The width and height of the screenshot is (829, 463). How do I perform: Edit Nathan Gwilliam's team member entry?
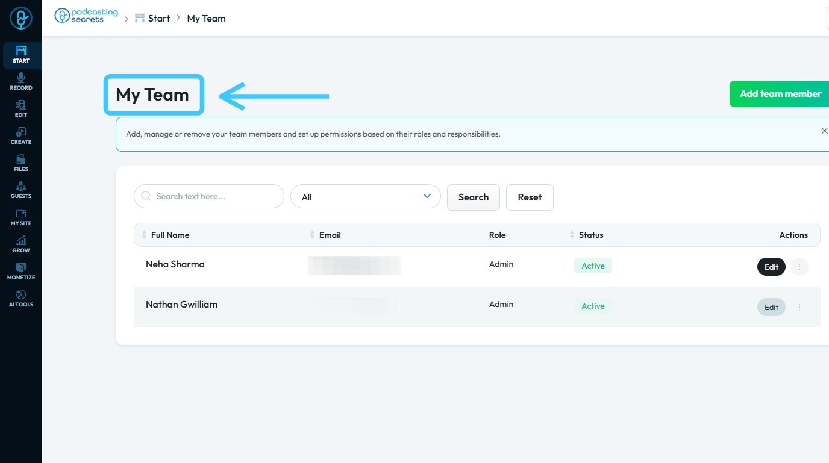click(771, 307)
